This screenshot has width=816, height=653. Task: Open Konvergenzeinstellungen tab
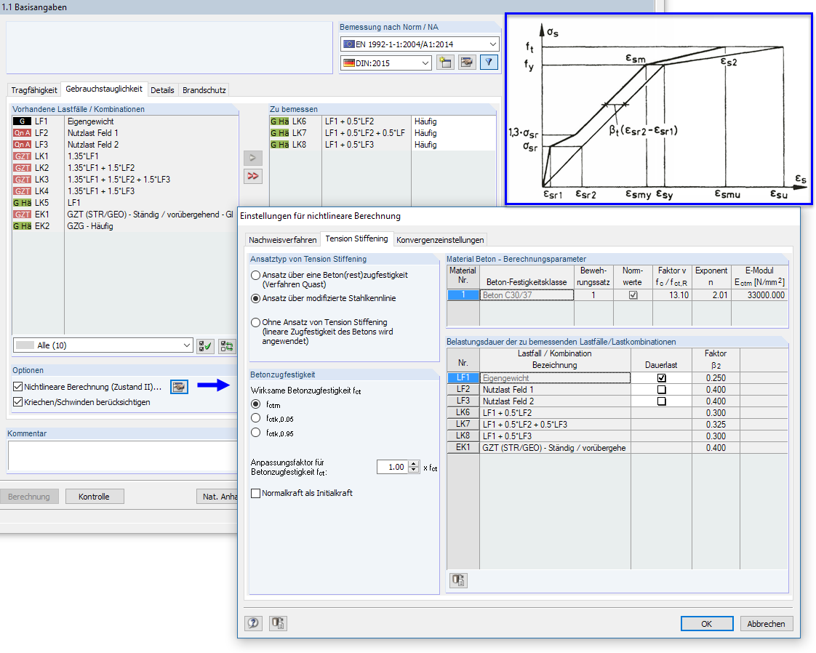(440, 240)
